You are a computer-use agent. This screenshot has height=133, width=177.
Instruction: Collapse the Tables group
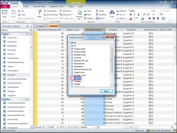click(x=27, y=34)
